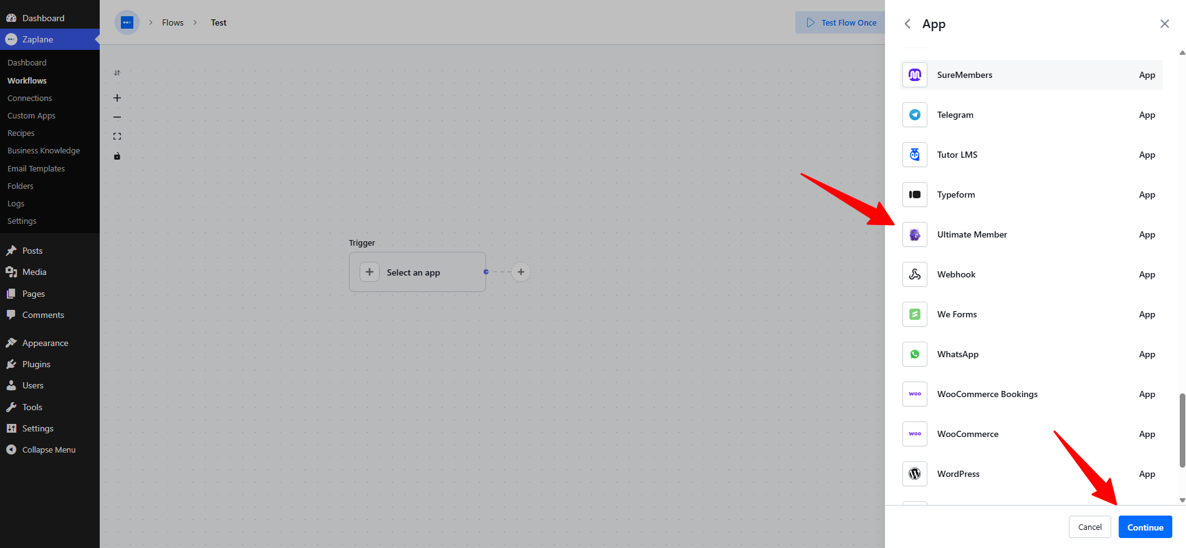The height and width of the screenshot is (548, 1186).
Task: Click the Webhook app icon
Action: tap(915, 274)
